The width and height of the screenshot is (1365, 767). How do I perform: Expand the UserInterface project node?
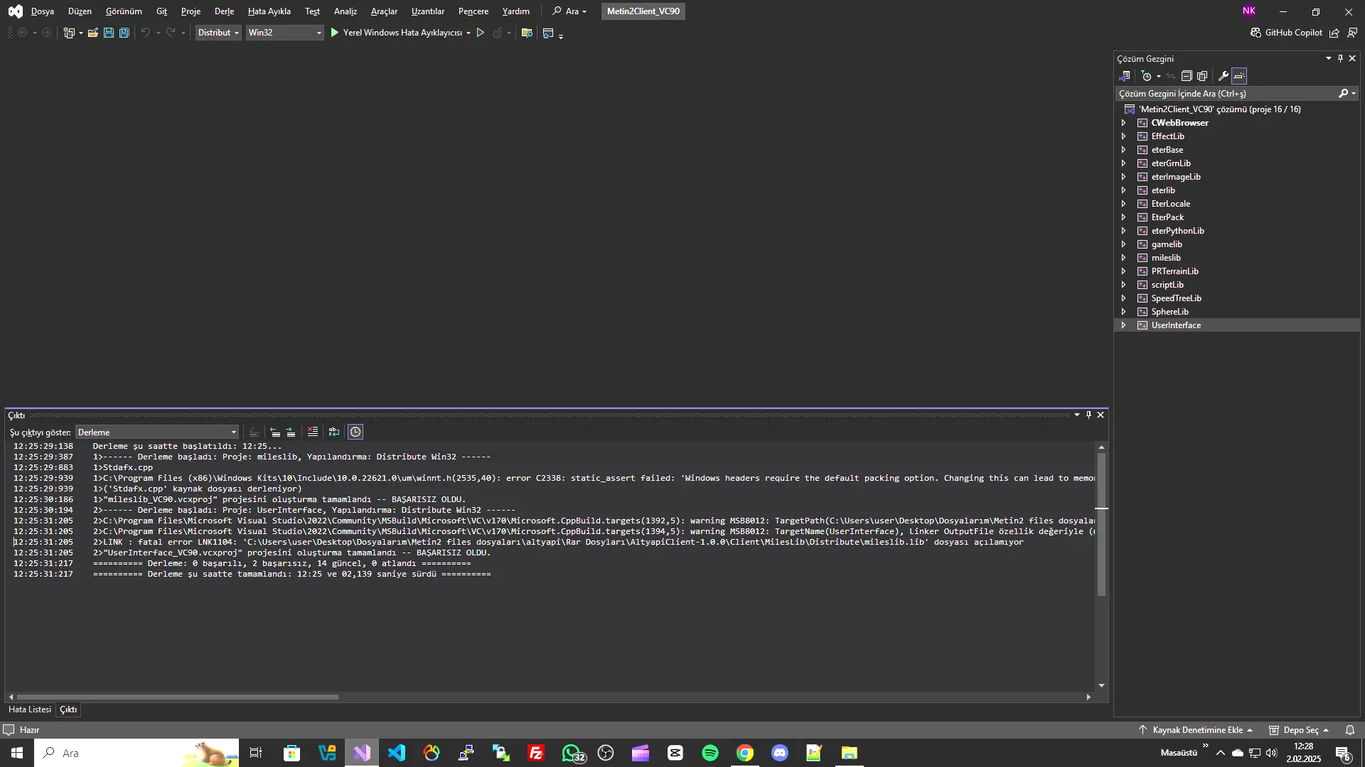pos(1124,325)
